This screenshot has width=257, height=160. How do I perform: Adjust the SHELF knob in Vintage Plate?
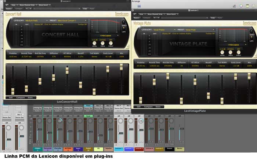(x=239, y=52)
